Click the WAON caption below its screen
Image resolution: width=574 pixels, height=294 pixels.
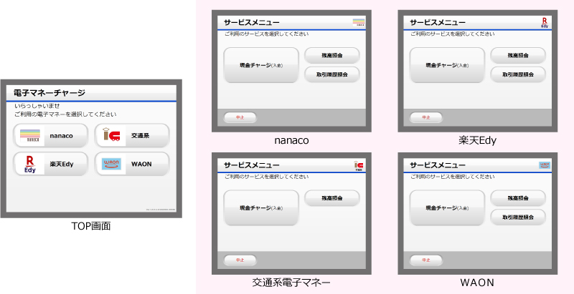coord(477,283)
